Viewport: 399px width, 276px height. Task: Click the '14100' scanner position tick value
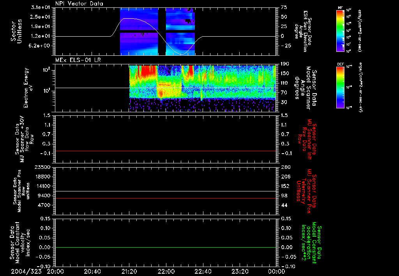pos(42,186)
